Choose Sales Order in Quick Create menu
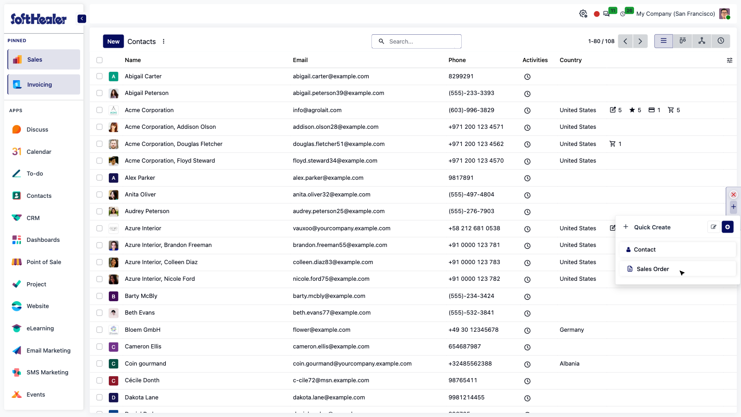 [678, 269]
